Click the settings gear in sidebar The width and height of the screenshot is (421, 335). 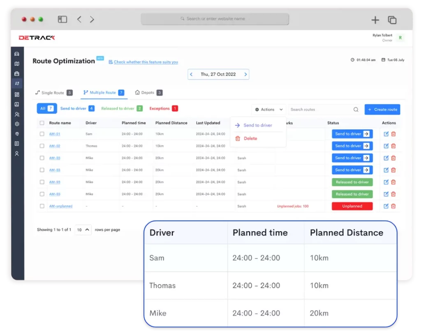click(x=17, y=124)
